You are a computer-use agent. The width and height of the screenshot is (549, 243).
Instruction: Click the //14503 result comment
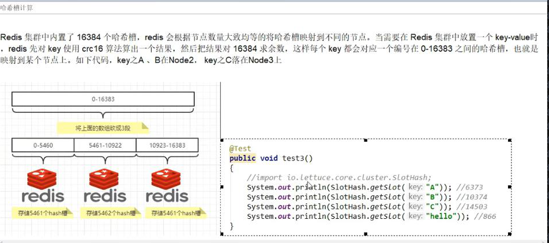471,207
